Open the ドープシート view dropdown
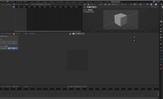Image resolution: width=163 pixels, height=99 pixels. coord(18,4)
